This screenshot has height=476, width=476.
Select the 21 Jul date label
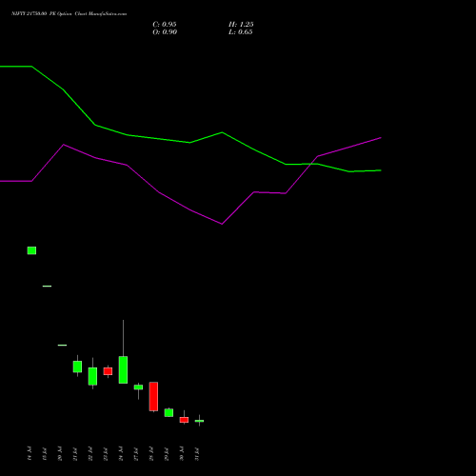(x=75, y=453)
